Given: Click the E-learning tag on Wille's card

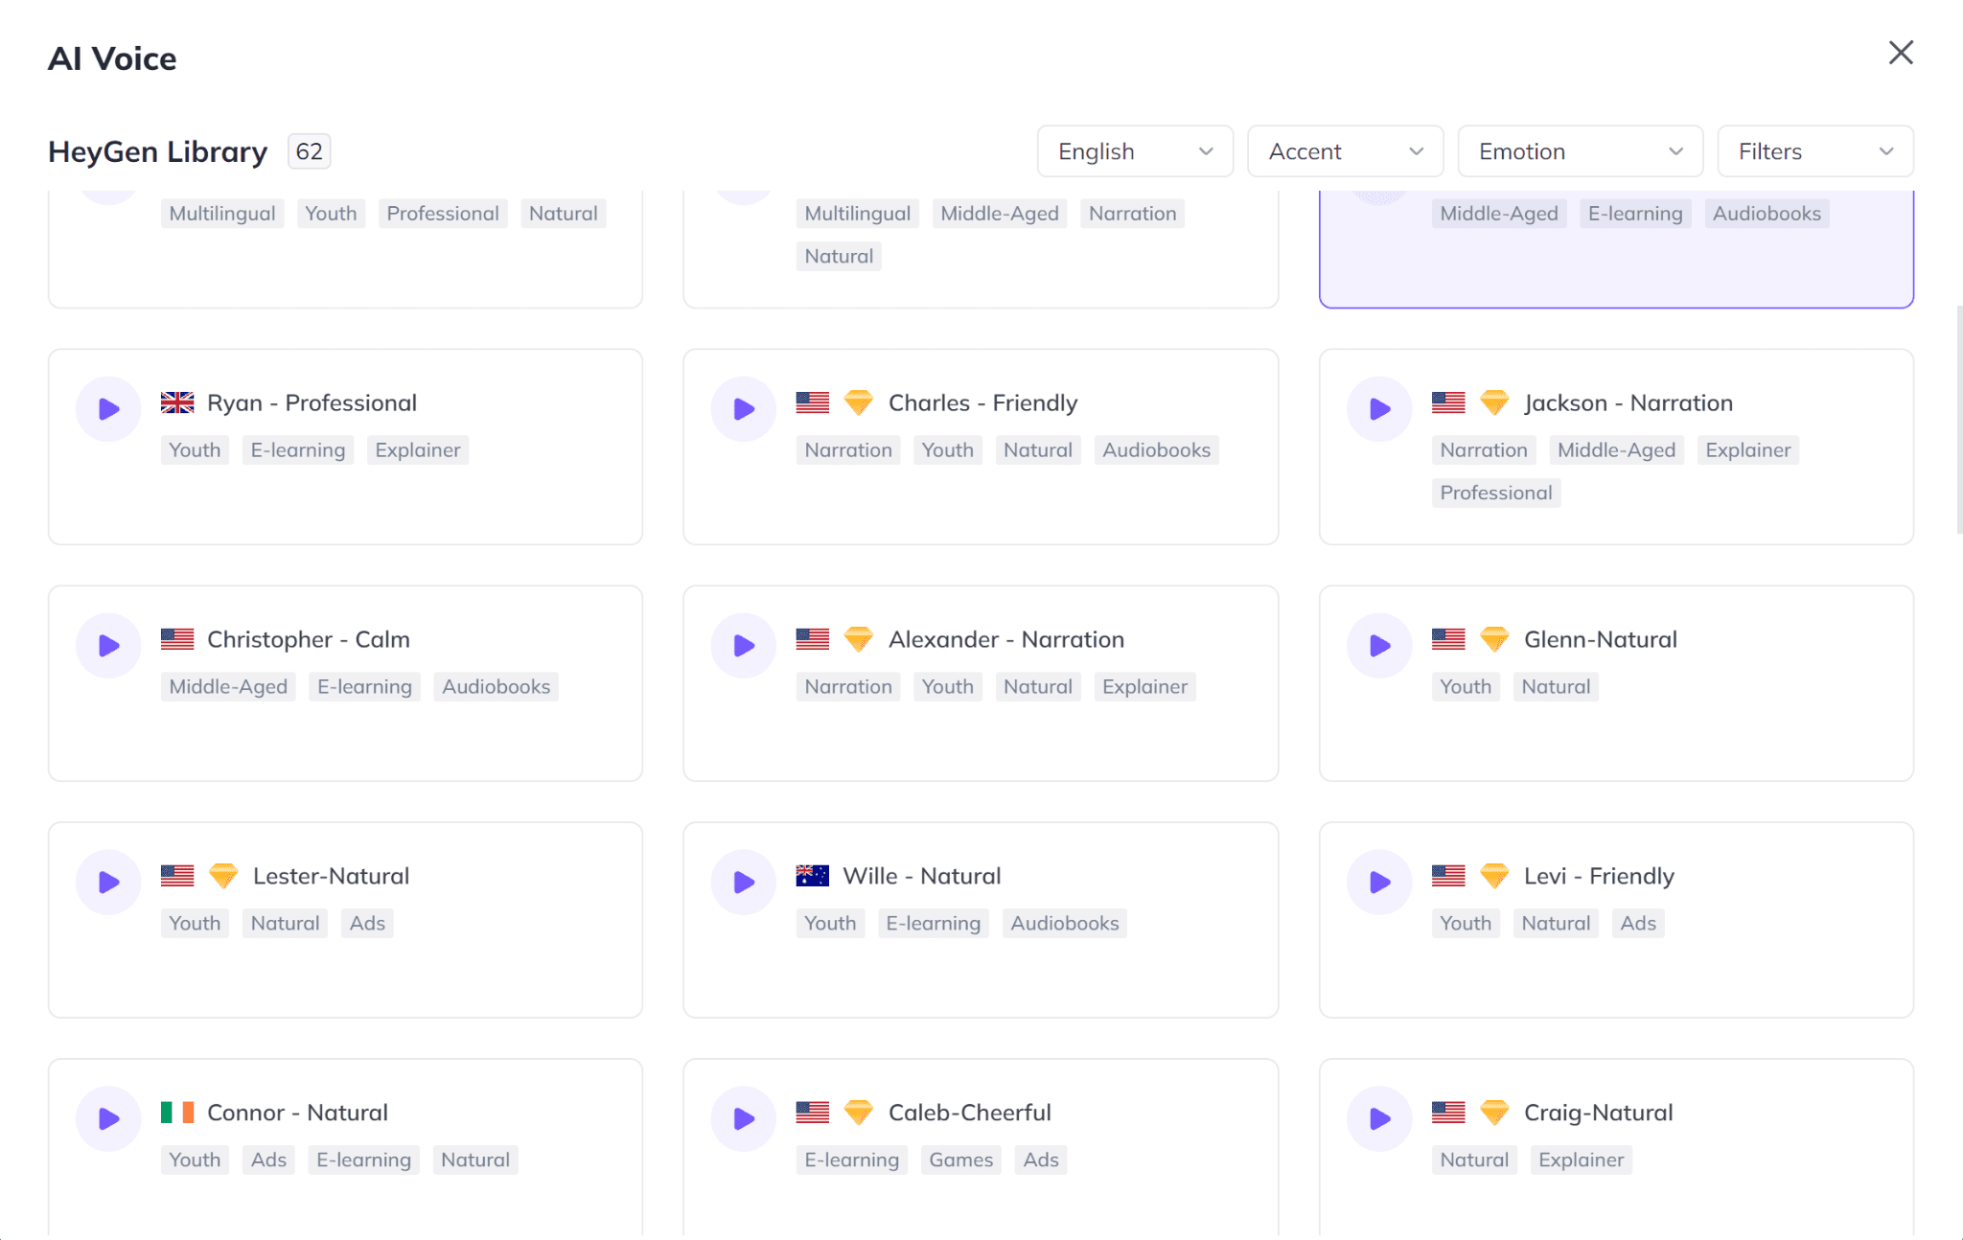Looking at the screenshot, I should point(933,924).
